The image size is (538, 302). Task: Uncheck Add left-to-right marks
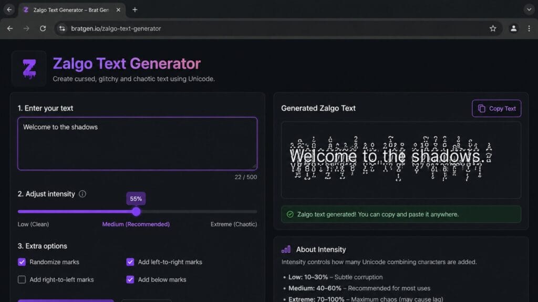tap(130, 262)
